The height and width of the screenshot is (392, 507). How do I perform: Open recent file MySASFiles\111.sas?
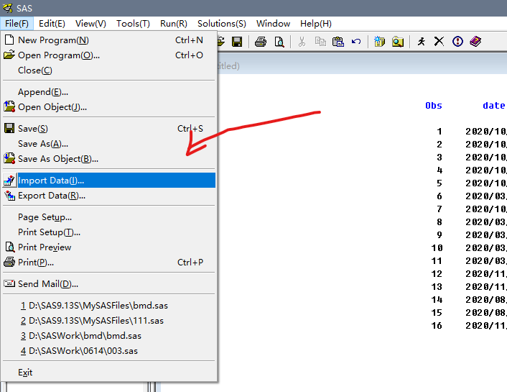point(109,320)
